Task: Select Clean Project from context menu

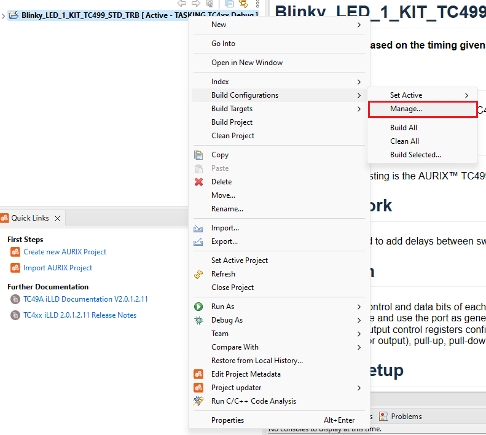Action: tap(279, 136)
